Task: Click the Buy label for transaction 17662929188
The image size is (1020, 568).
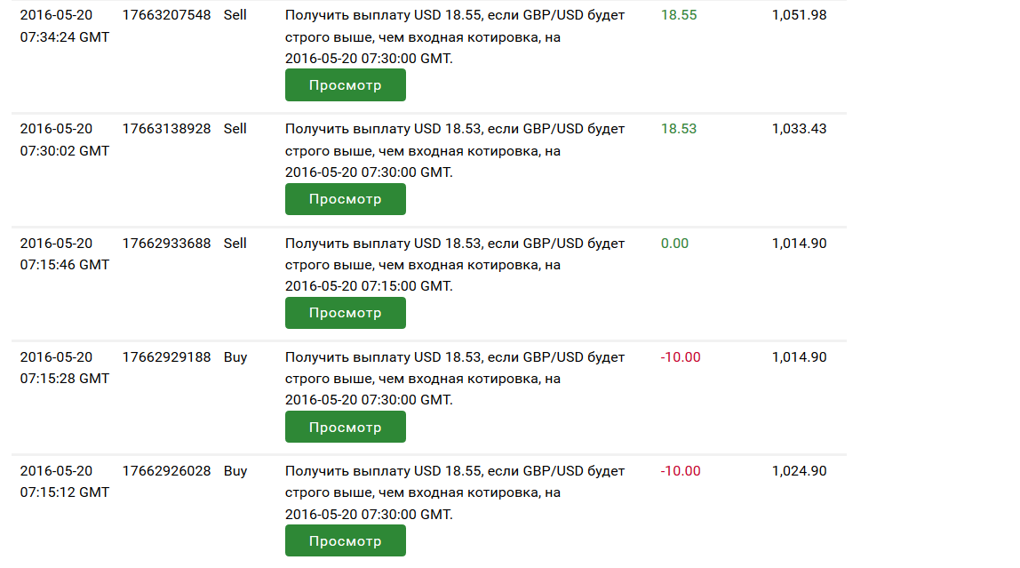Action: 235,357
